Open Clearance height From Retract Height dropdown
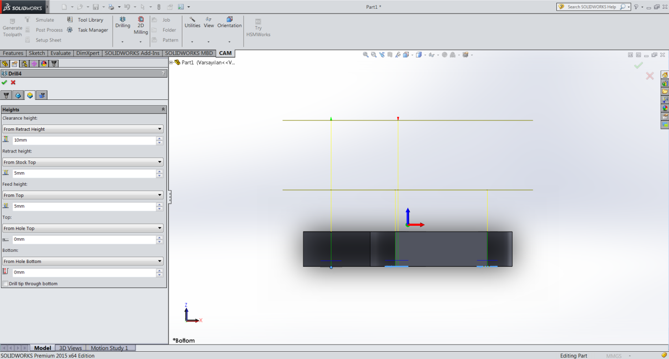Viewport: 669px width, 359px height. click(x=83, y=129)
